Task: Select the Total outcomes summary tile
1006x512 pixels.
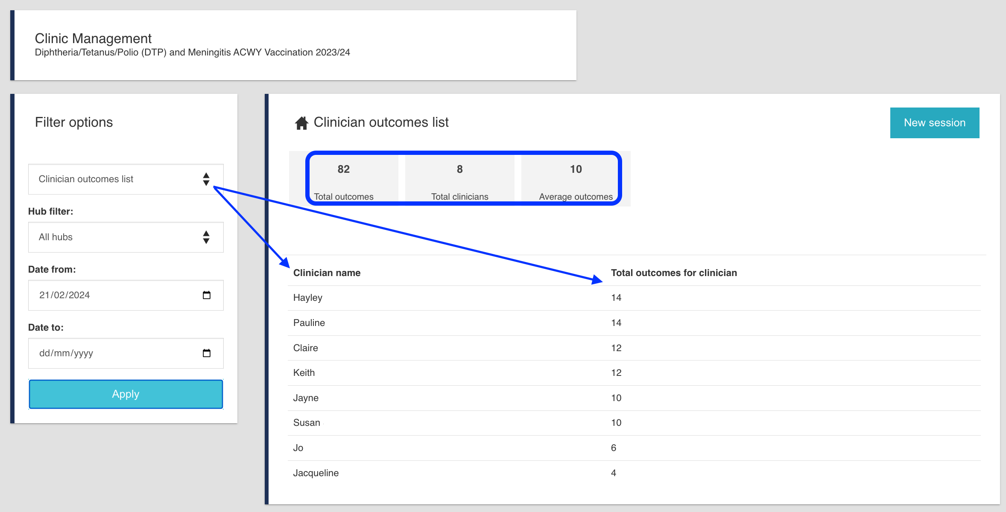Action: tap(344, 179)
